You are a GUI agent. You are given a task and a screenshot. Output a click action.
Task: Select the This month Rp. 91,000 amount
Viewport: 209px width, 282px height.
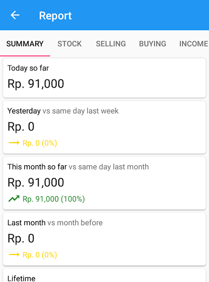(x=36, y=183)
